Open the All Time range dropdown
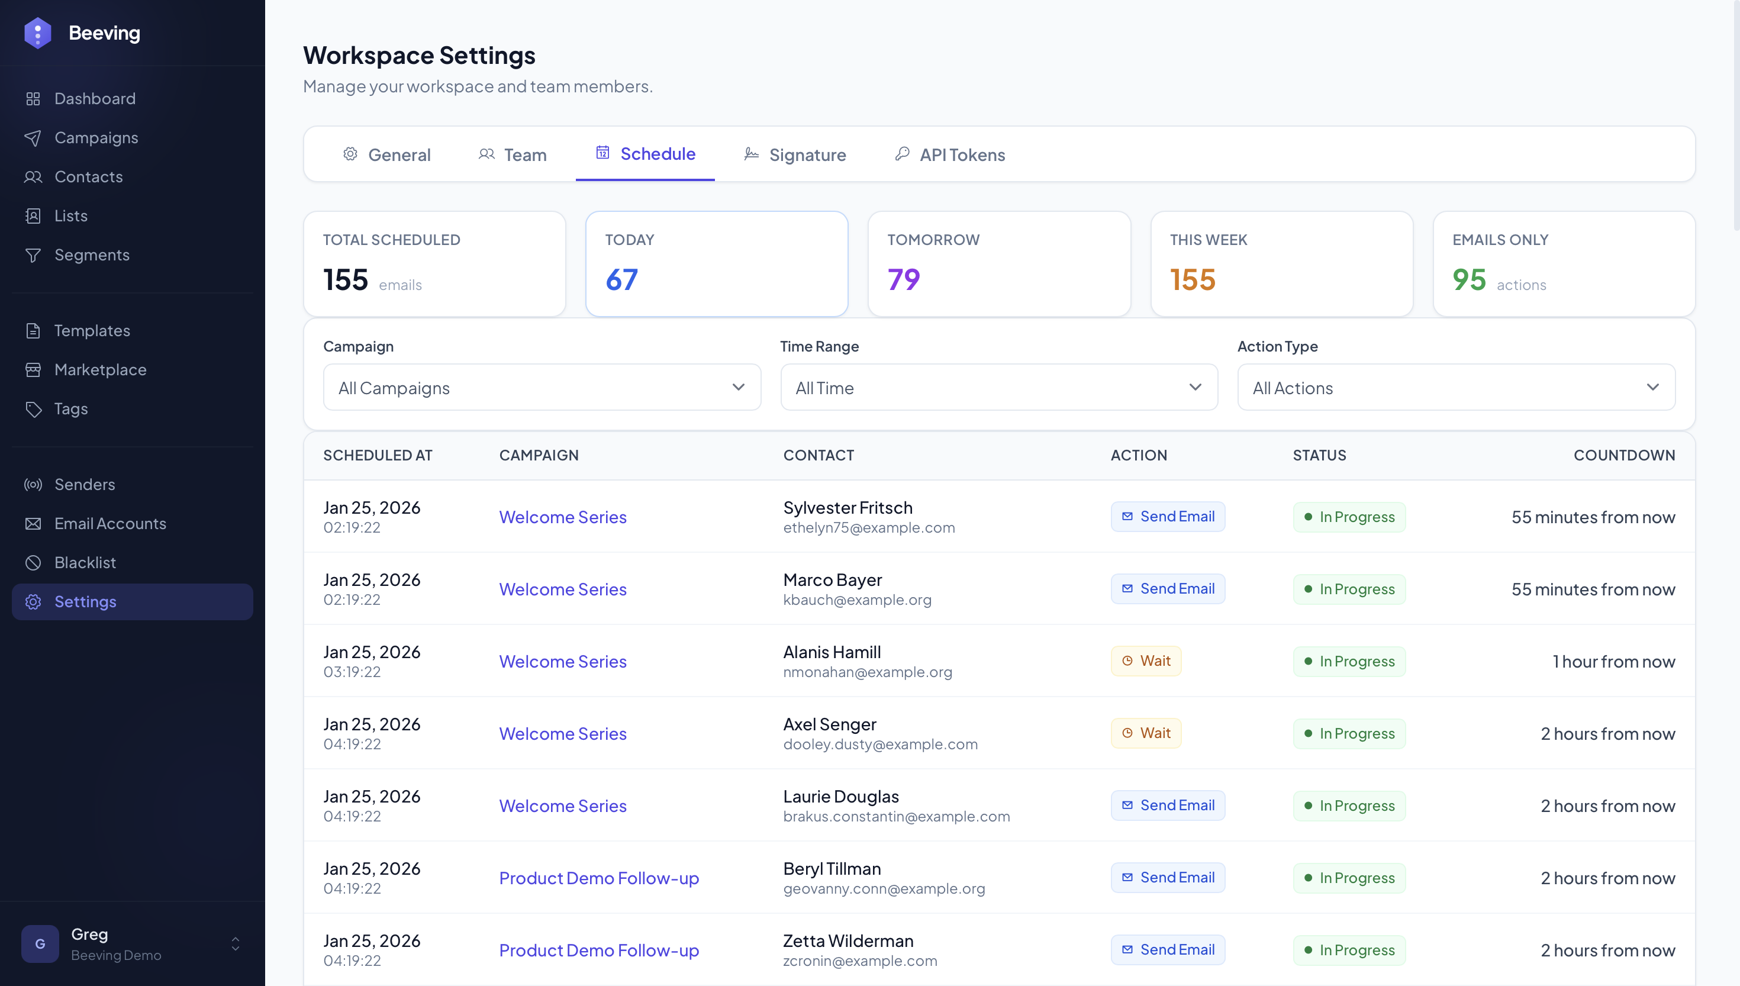 pos(998,387)
